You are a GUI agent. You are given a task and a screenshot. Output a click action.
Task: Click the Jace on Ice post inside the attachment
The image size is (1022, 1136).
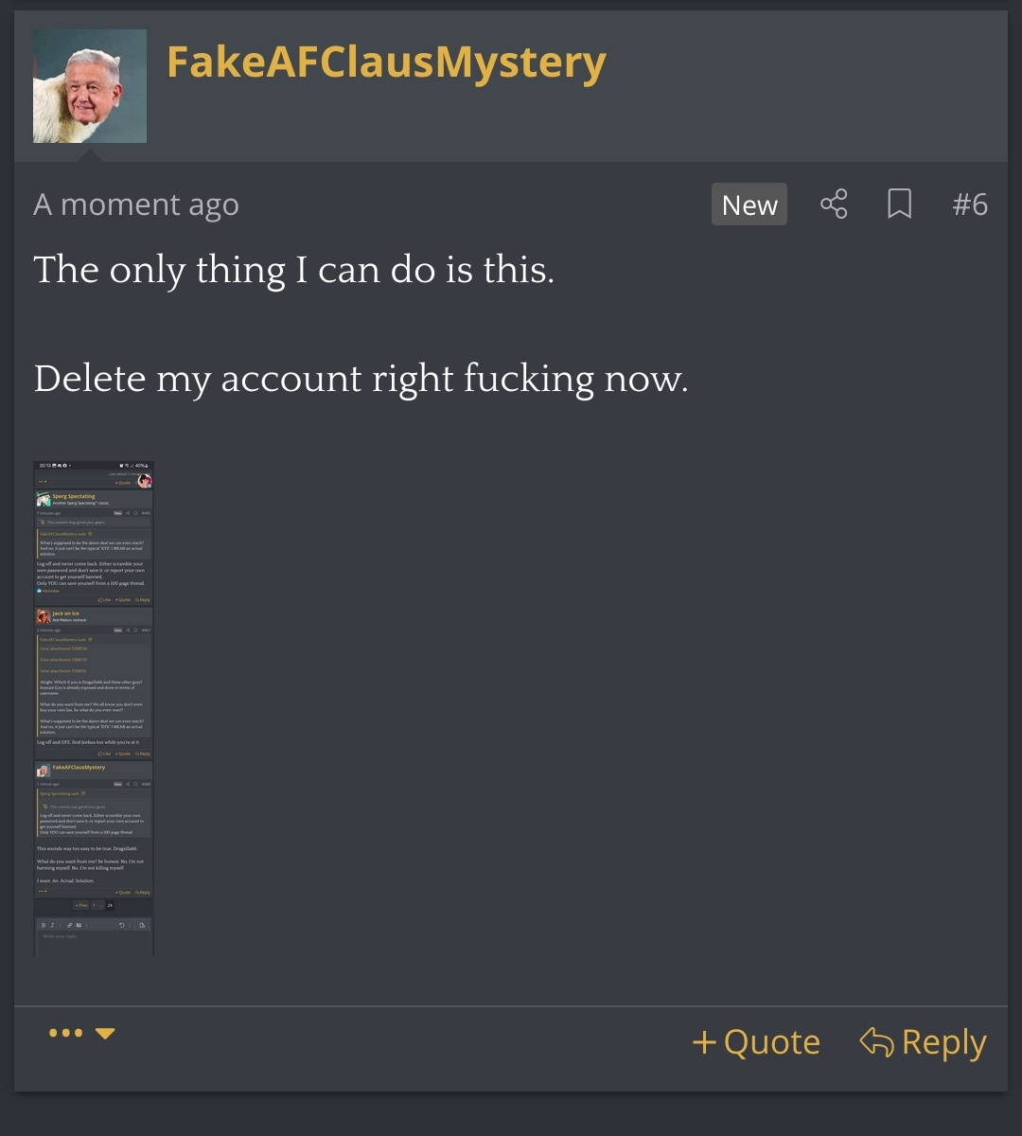click(94, 683)
